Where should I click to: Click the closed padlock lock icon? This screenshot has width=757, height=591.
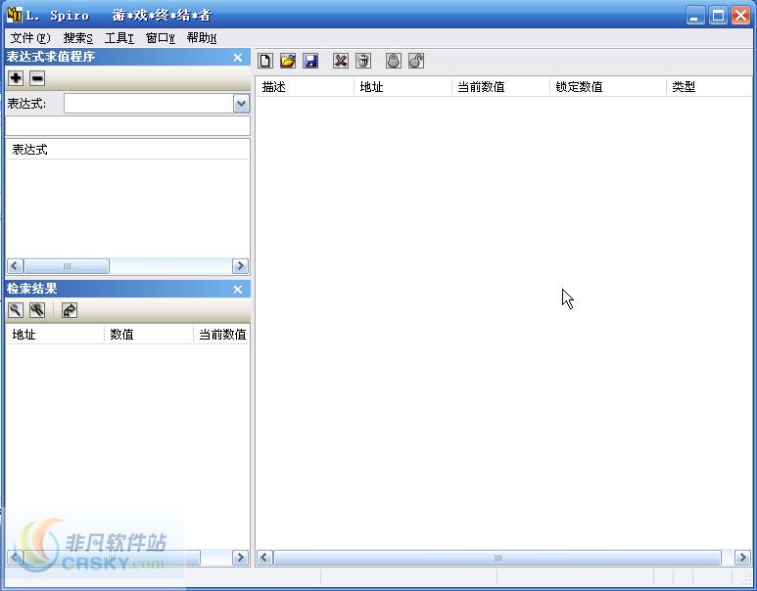(394, 61)
